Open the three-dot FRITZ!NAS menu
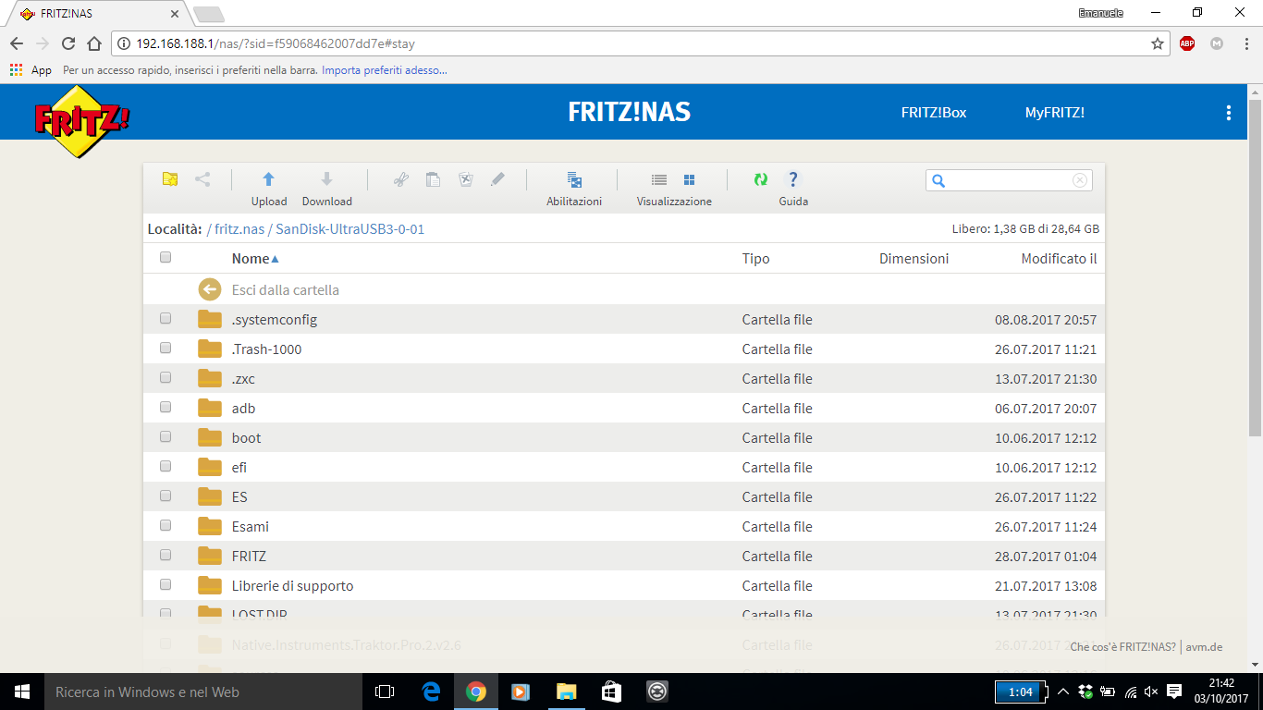 pyautogui.click(x=1228, y=113)
